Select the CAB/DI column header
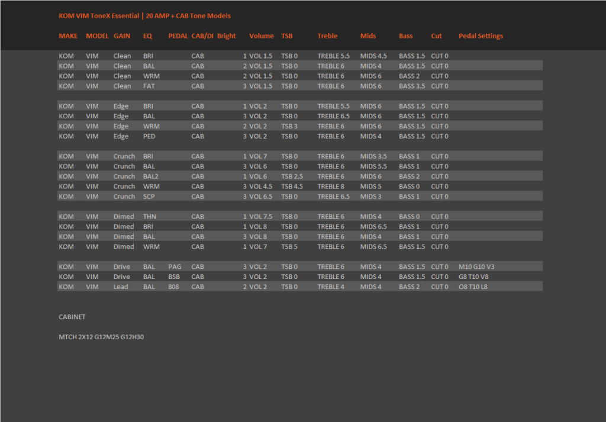This screenshot has height=422, width=606. pos(202,36)
